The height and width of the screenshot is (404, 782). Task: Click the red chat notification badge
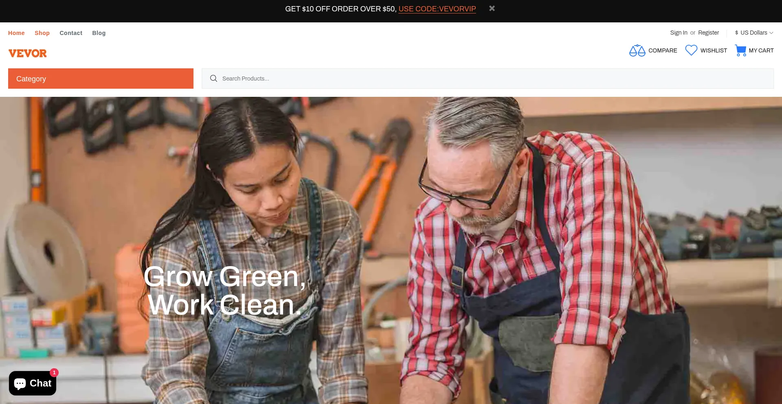[54, 373]
